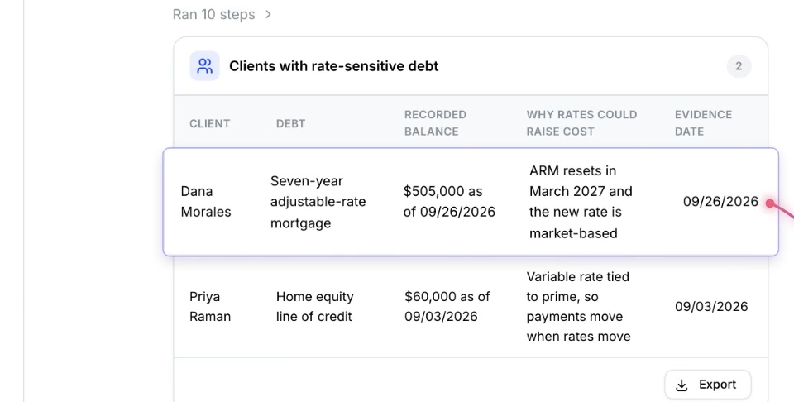This screenshot has width=794, height=402.
Task: Click the $505,000 as of 09/26/2026 balance
Action: point(449,202)
